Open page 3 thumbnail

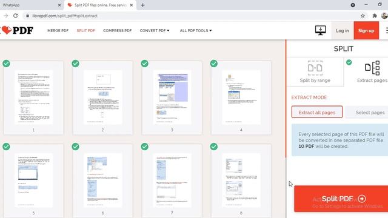(x=172, y=97)
